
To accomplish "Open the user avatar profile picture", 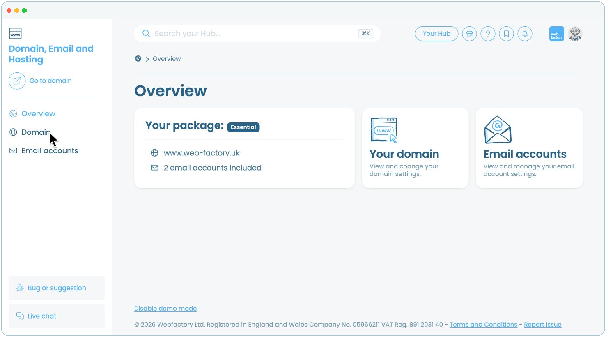I will pyautogui.click(x=575, y=34).
